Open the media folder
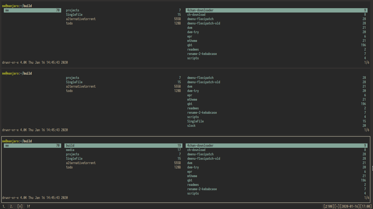This screenshot has height=209, width=373. pyautogui.click(x=70, y=150)
